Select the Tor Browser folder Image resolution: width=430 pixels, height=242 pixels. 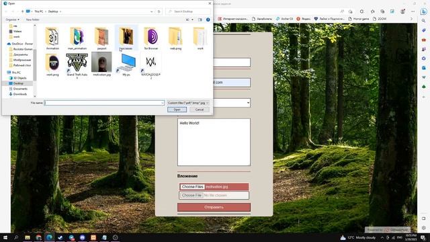tap(151, 38)
